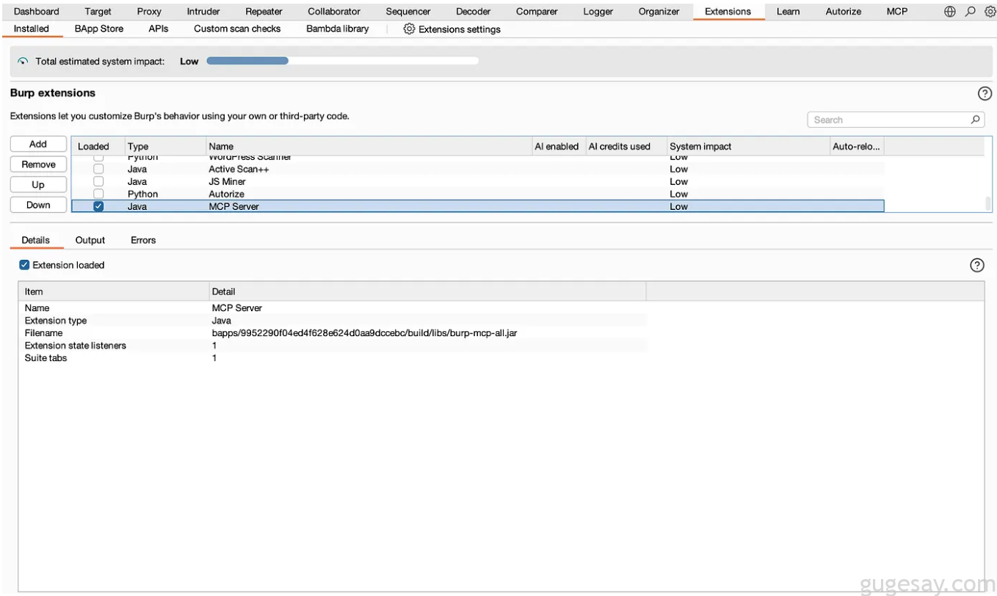The height and width of the screenshot is (596, 997).
Task: Check the JS Miner loaded checkbox
Action: tap(98, 181)
